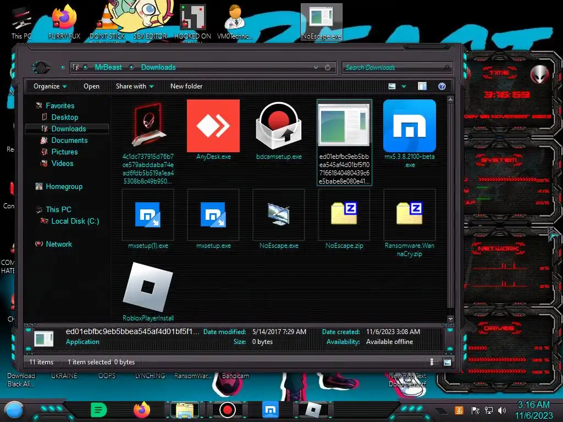Expand the Favorites group in navigation pane
Image resolution: width=563 pixels, height=422 pixels.
tap(60, 106)
